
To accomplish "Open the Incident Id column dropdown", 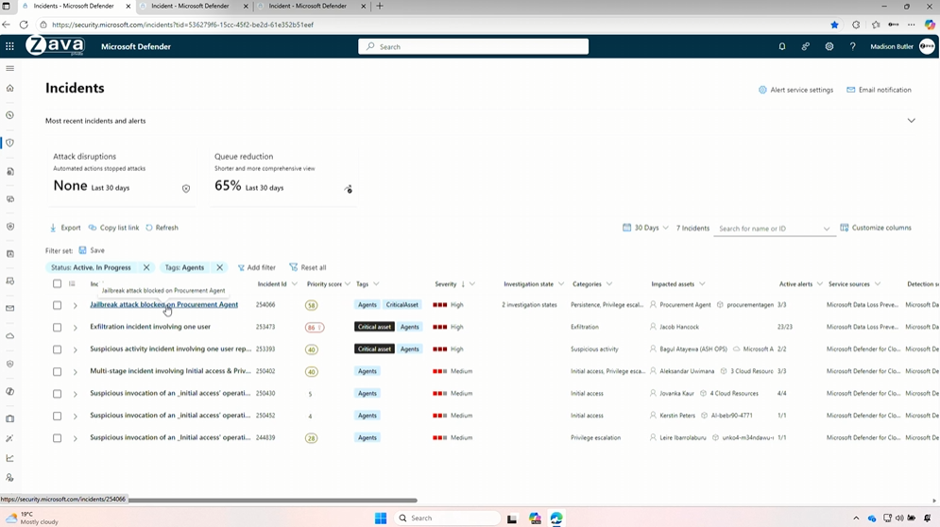I will [x=294, y=284].
